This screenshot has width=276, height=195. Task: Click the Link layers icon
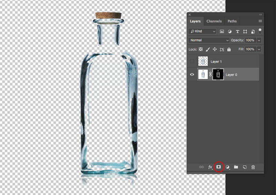coord(201,167)
